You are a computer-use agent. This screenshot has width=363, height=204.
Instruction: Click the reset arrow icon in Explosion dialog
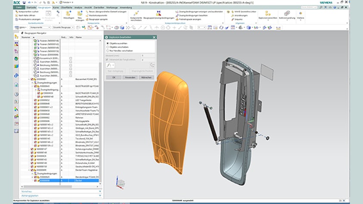(x=152, y=65)
